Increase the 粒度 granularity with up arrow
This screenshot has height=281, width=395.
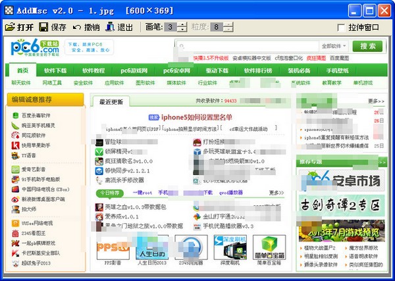coord(228,24)
